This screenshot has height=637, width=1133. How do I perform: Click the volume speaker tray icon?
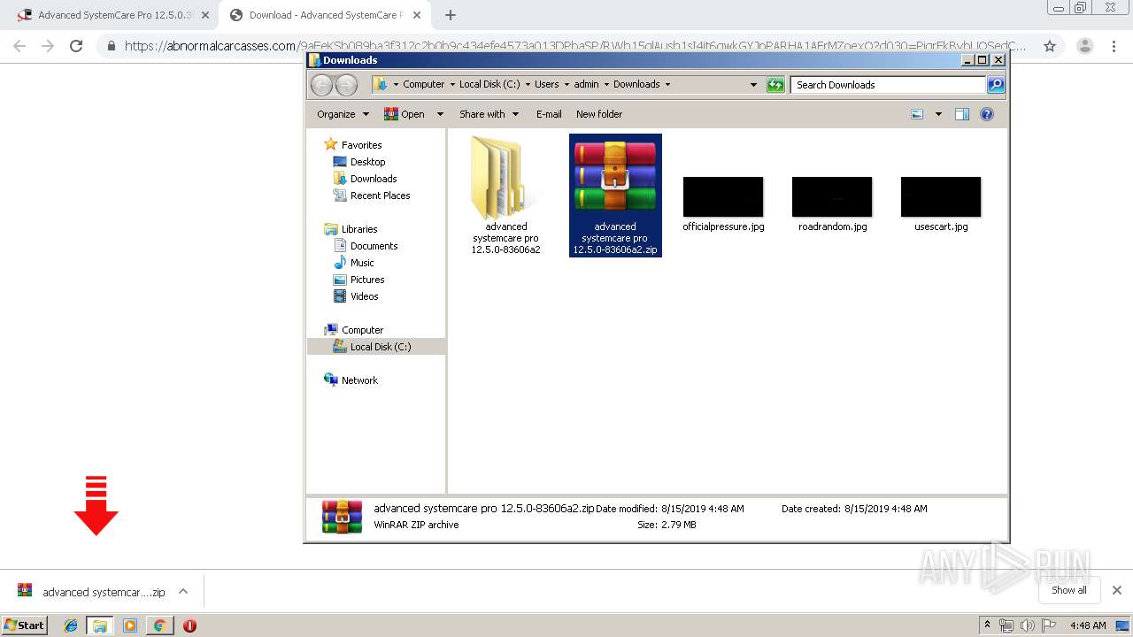(x=1028, y=625)
